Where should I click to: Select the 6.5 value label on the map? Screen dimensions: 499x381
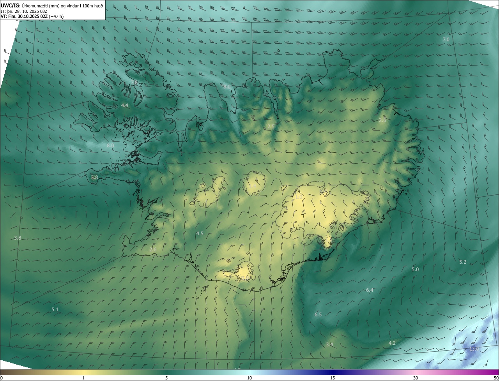click(318, 315)
